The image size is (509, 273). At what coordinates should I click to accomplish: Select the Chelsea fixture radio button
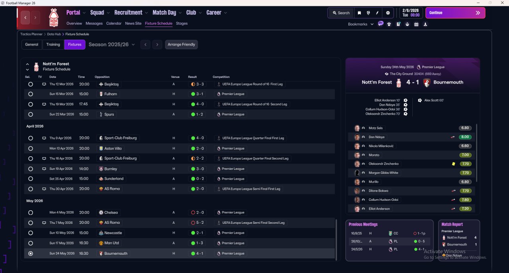coord(31,213)
